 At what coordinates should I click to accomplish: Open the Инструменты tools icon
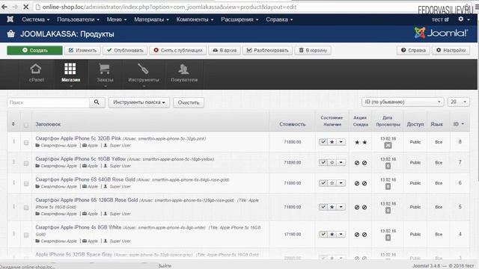pos(143,69)
